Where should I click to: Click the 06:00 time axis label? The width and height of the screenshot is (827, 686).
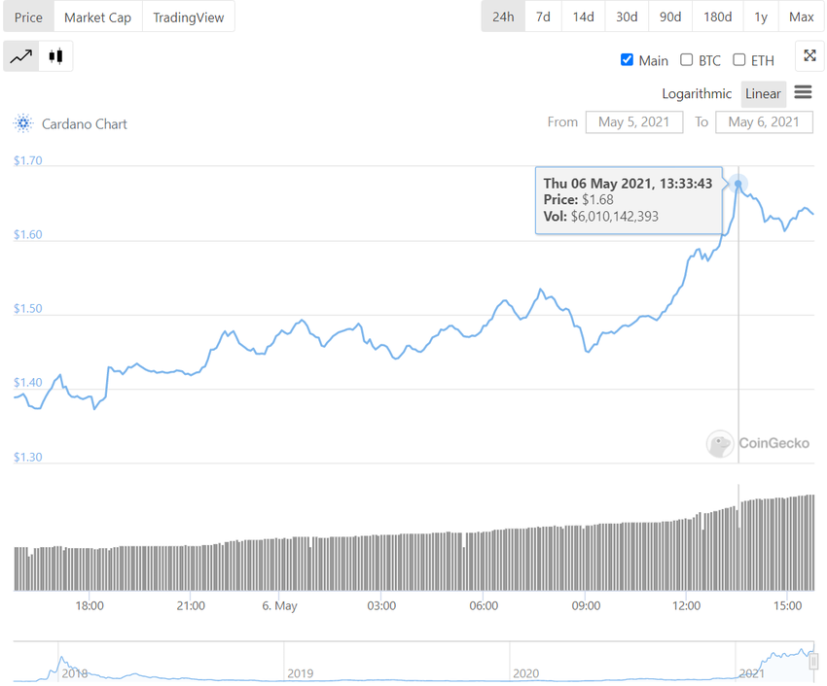click(x=484, y=606)
